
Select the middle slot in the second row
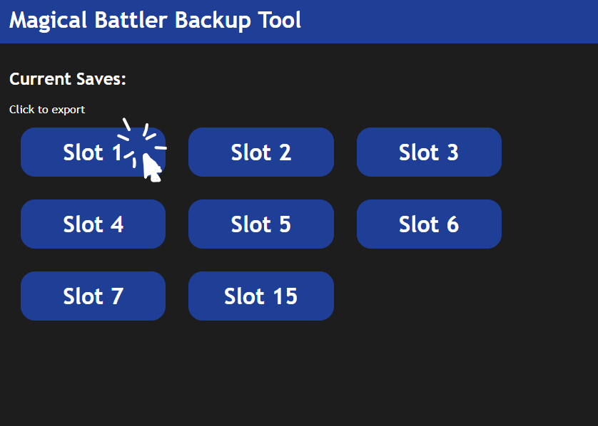261,224
